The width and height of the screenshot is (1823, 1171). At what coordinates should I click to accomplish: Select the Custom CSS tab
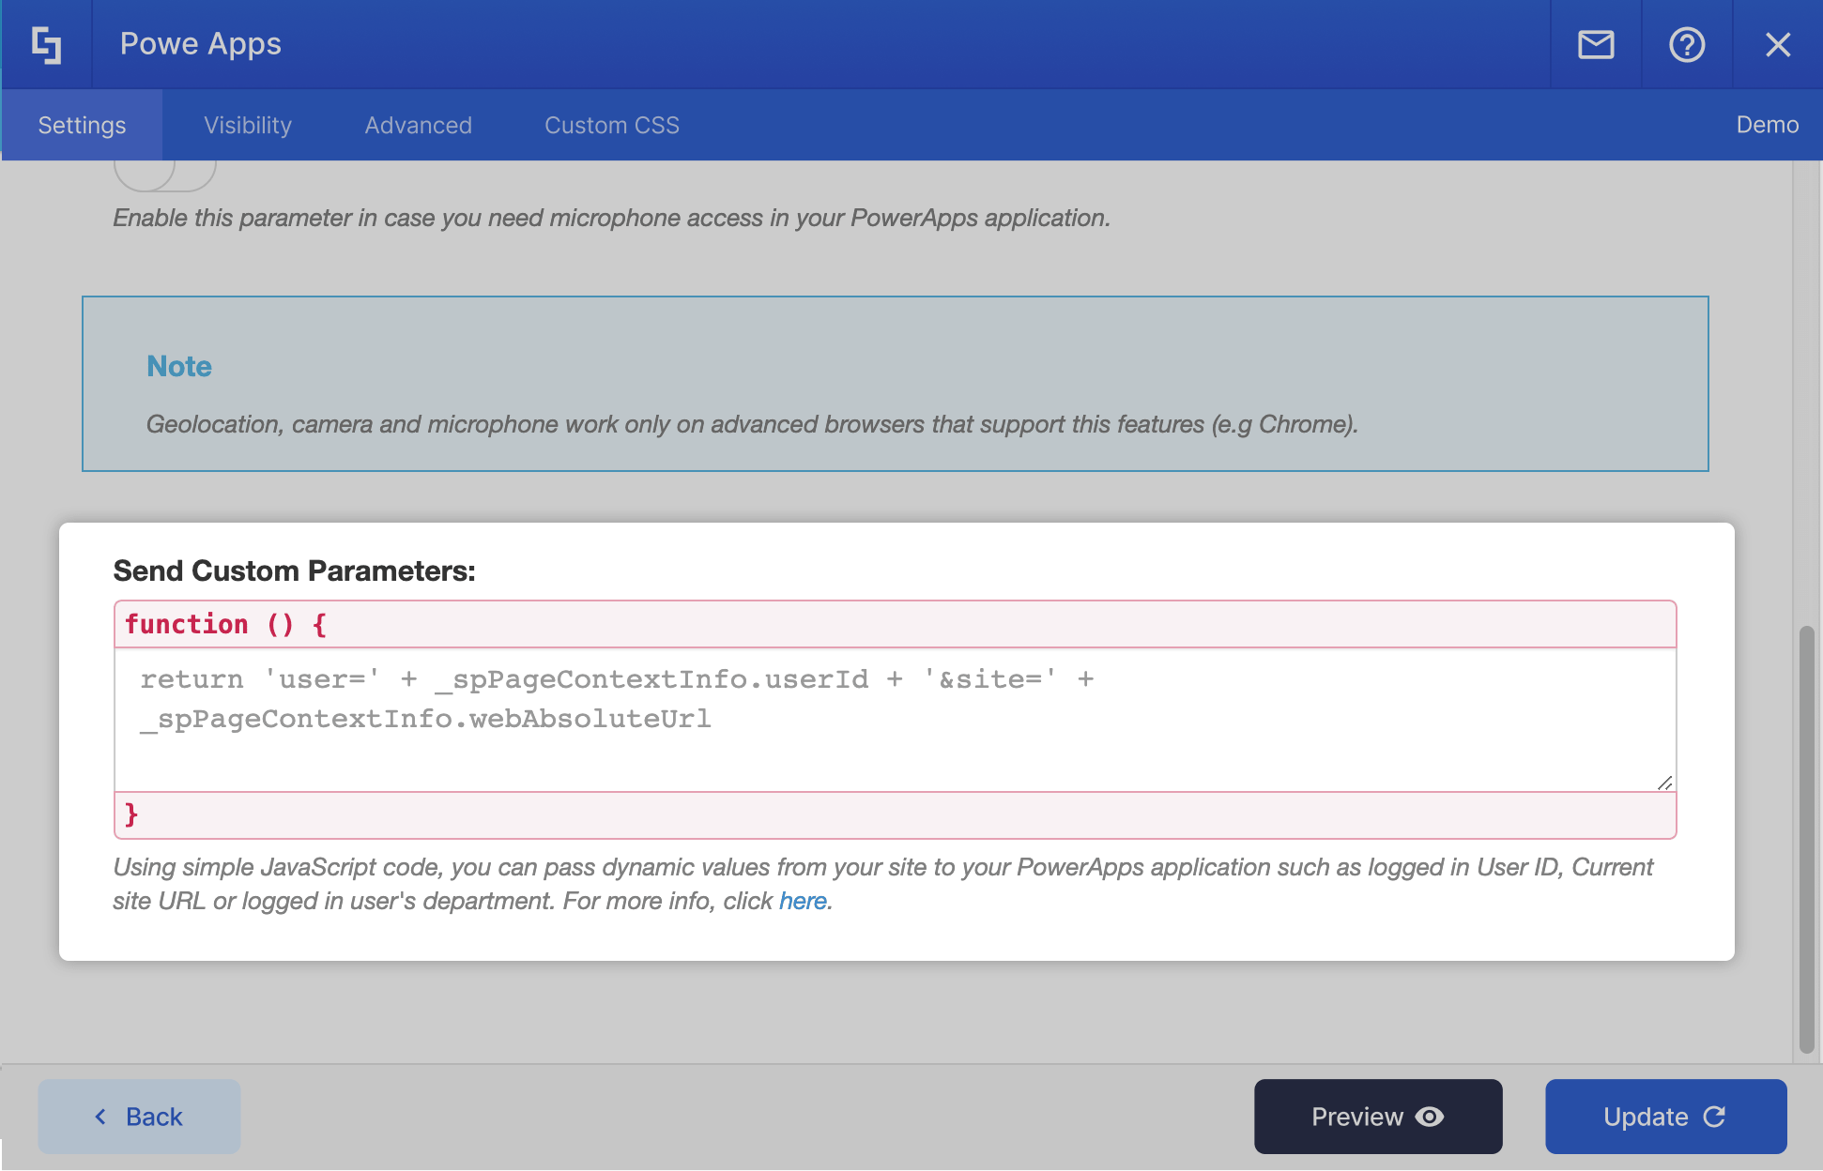coord(611,125)
